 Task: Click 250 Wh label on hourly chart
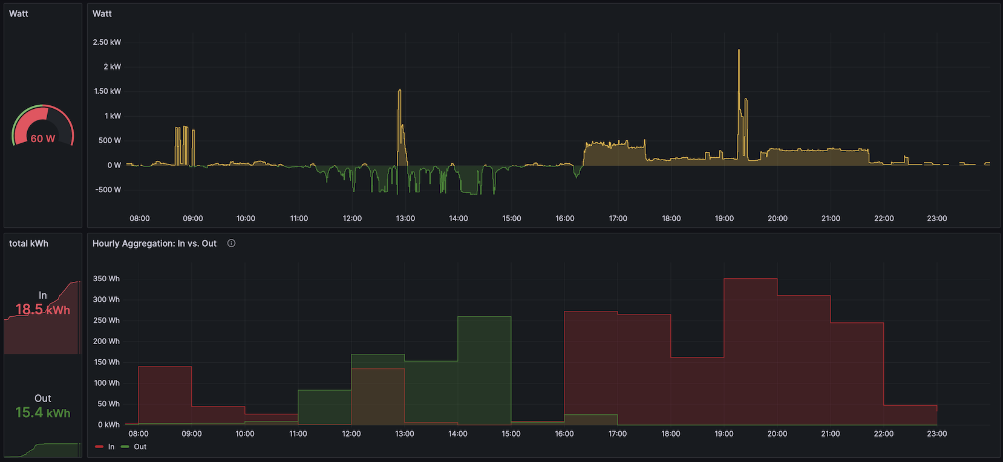[x=106, y=320]
